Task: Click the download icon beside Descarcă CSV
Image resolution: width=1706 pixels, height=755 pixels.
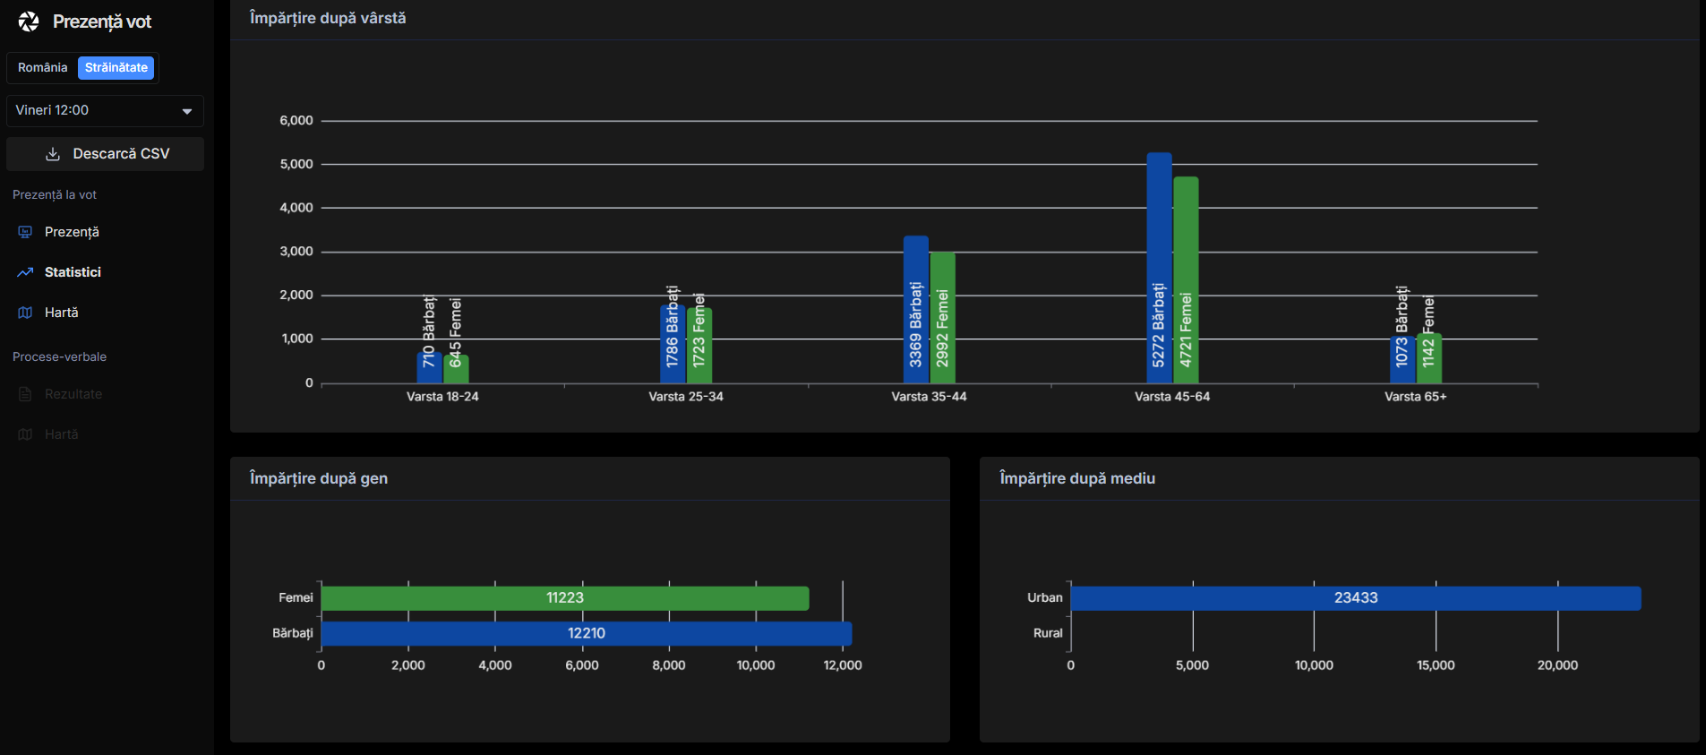Action: (x=53, y=154)
